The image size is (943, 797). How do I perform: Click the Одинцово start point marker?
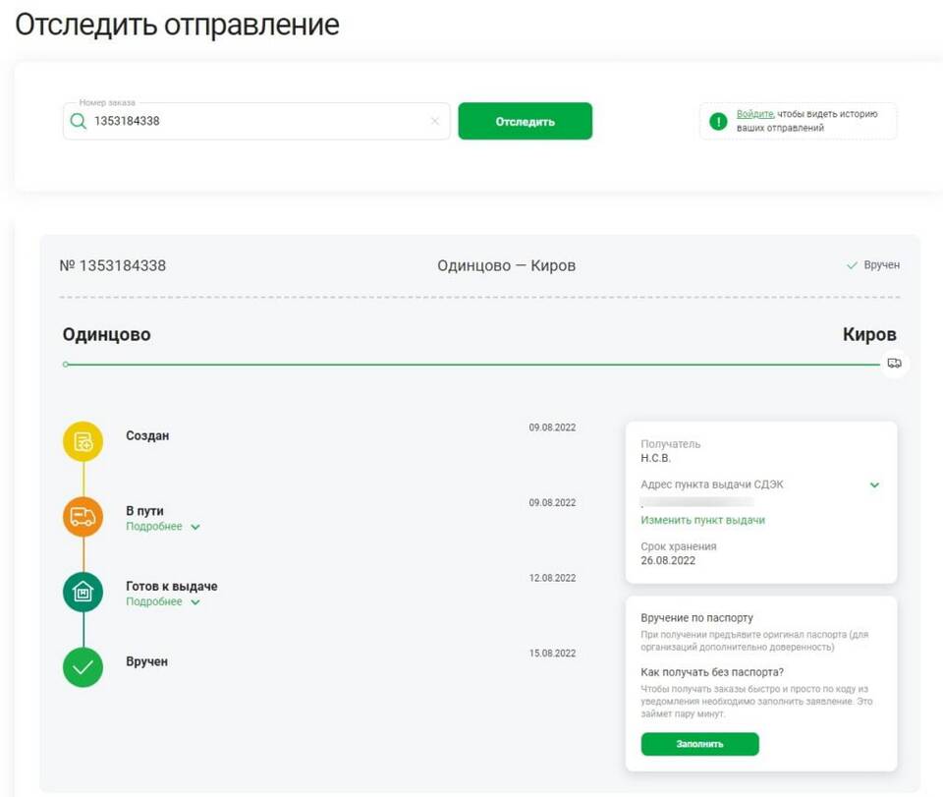[66, 364]
